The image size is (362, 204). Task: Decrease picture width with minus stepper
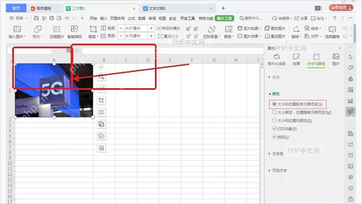click(121, 36)
